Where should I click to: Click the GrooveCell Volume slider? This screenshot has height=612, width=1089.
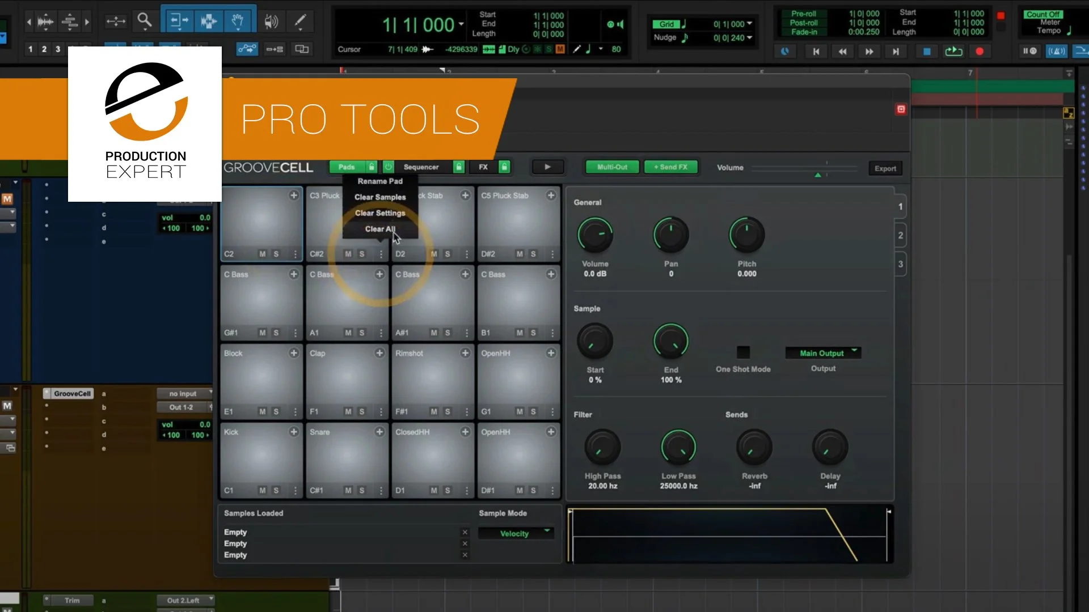[x=804, y=168]
